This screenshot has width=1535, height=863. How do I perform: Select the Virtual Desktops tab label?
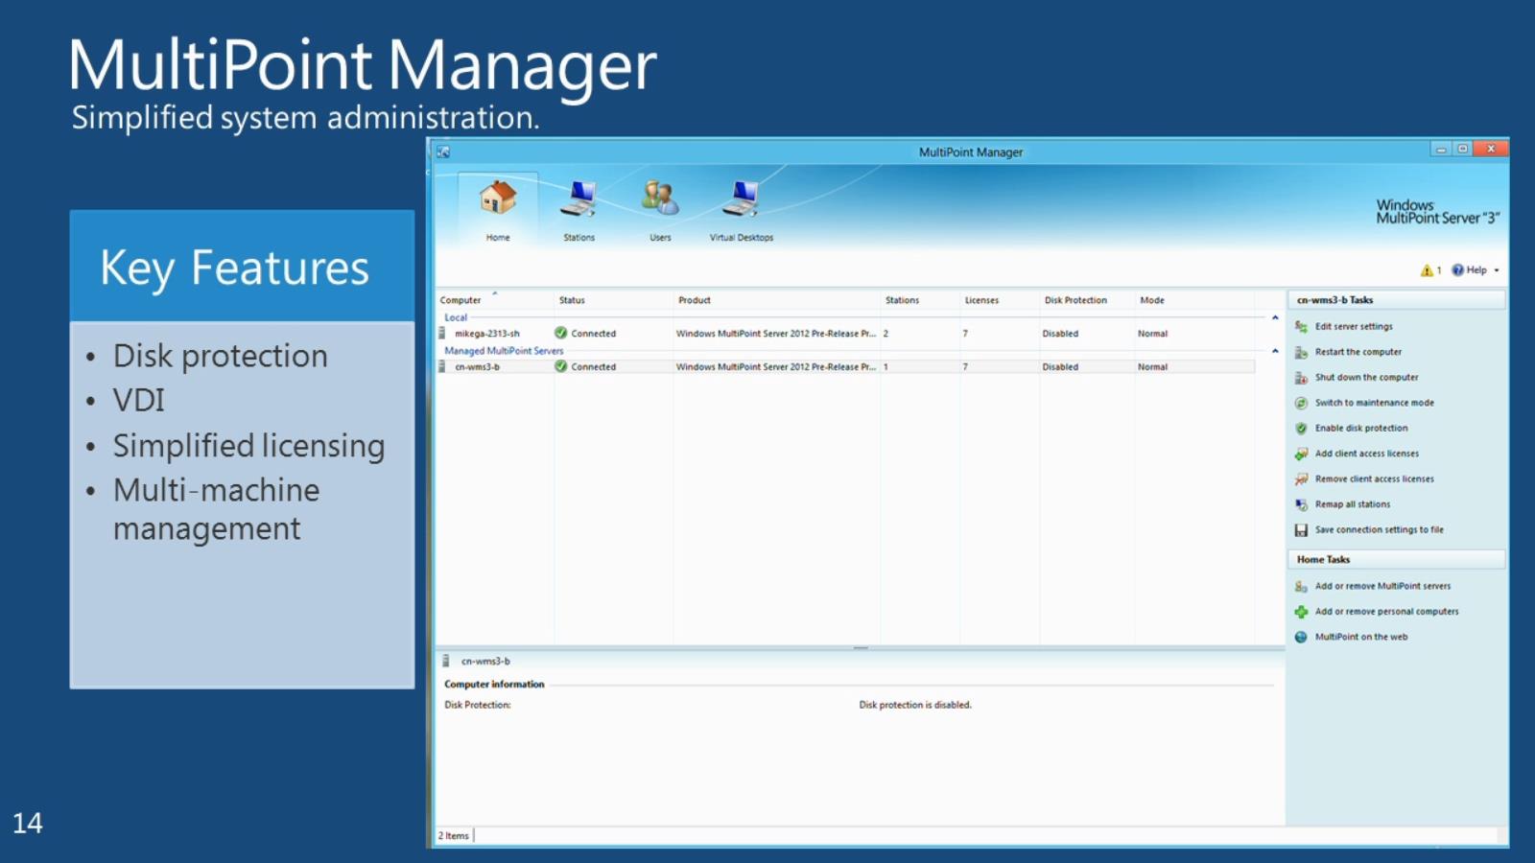pos(742,238)
